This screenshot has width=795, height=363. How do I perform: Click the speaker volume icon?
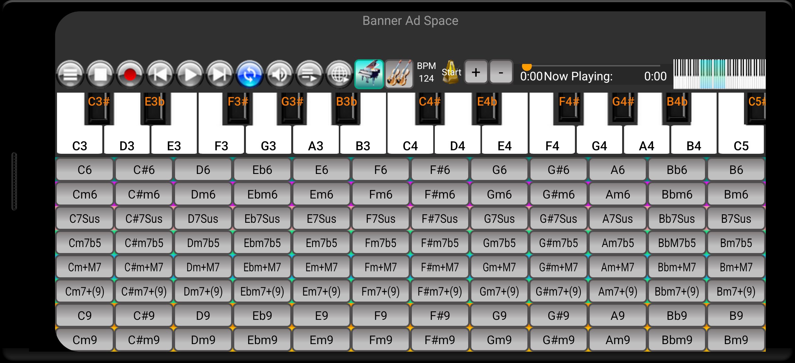279,75
